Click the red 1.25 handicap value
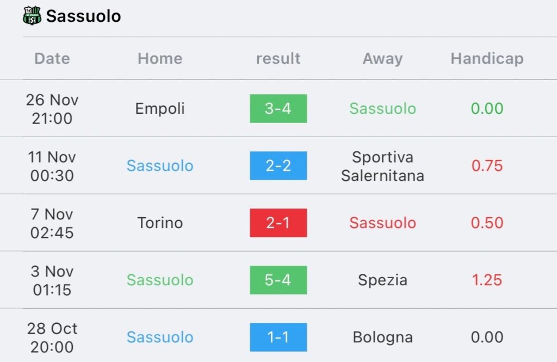 click(x=487, y=280)
